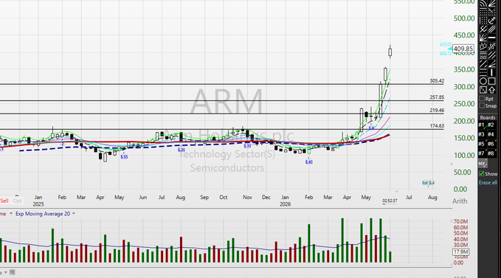The width and height of the screenshot is (501, 278).
Task: Click the $.43 earnings marker
Action: point(308,161)
